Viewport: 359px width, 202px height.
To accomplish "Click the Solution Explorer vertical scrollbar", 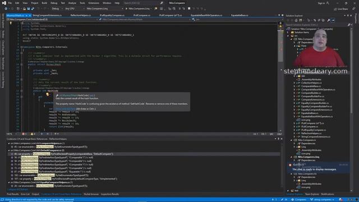I will (352, 110).
